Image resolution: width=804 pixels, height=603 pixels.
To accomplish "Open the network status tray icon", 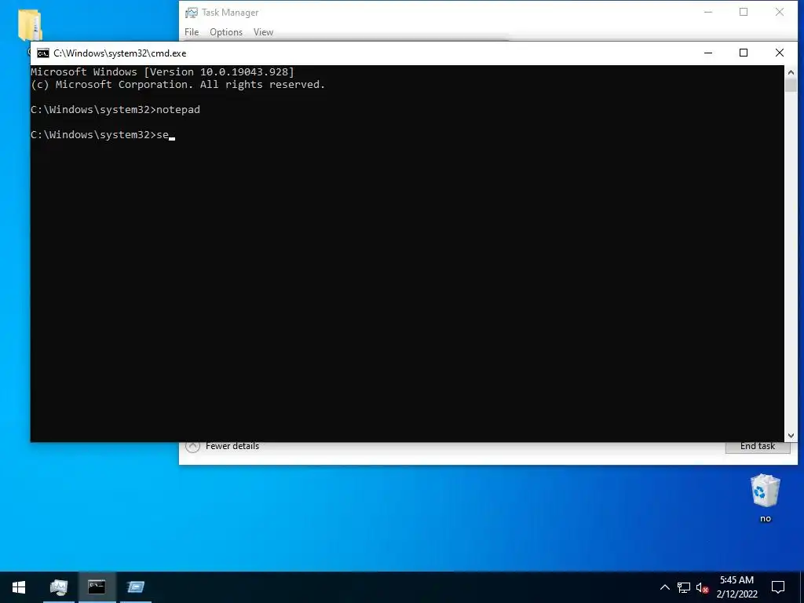I will (x=684, y=587).
